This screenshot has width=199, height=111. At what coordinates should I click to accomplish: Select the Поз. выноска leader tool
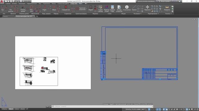(11, 8)
